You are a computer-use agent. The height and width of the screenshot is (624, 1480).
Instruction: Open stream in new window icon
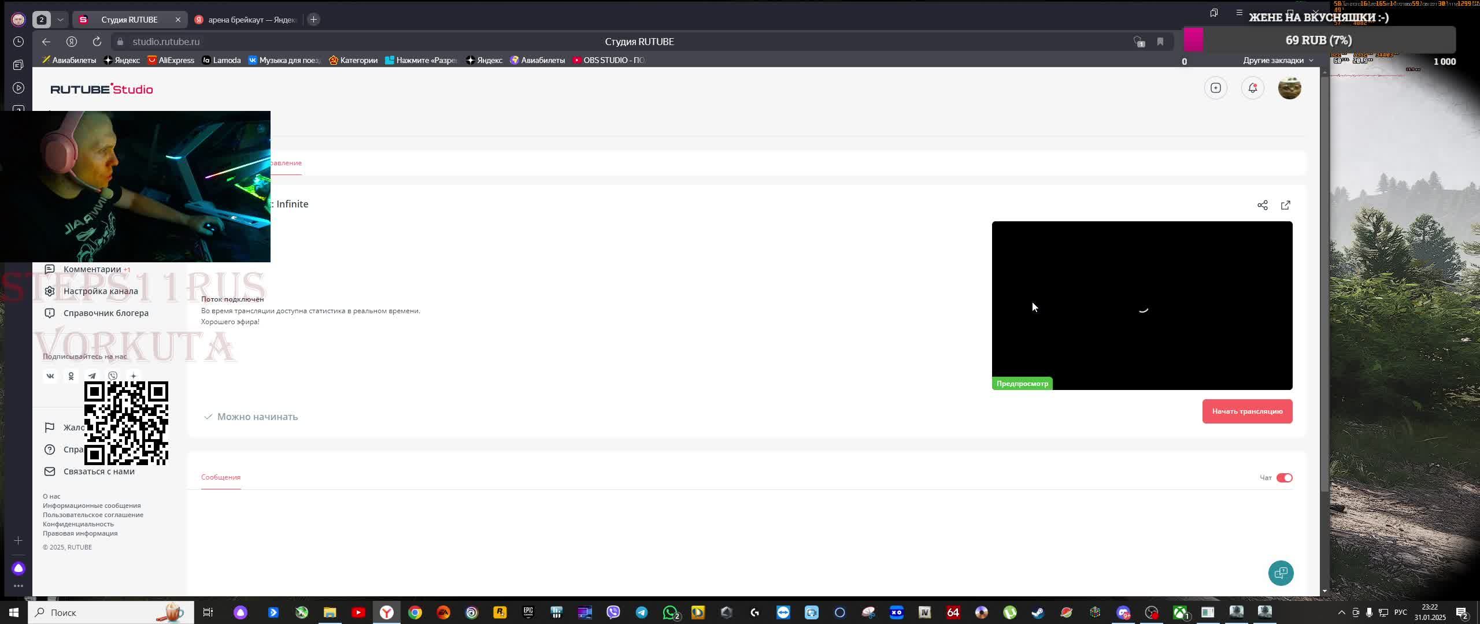click(x=1285, y=205)
